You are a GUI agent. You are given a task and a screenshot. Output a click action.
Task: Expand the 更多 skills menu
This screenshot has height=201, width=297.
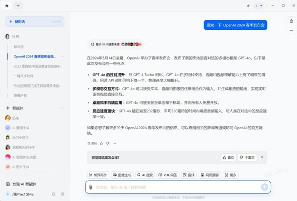(231, 175)
